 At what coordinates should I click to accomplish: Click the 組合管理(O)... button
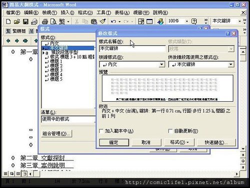click(56, 133)
